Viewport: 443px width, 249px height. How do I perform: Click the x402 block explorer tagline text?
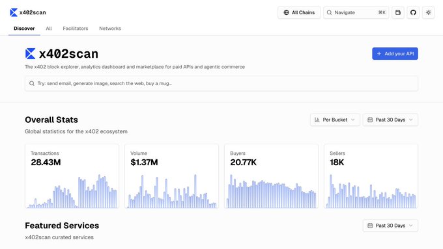click(135, 67)
